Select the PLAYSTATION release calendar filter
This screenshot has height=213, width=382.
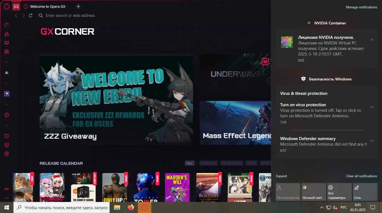pyautogui.click(x=232, y=163)
